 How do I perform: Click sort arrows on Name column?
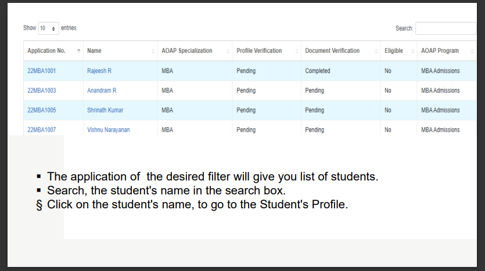[x=153, y=51]
